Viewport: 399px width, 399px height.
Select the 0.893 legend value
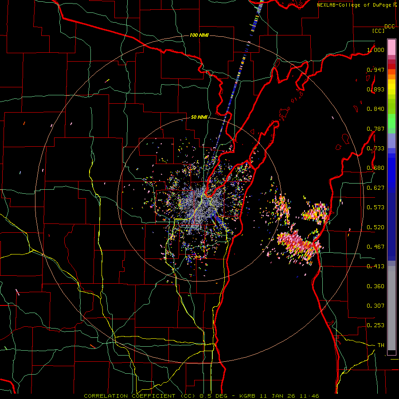(376, 89)
